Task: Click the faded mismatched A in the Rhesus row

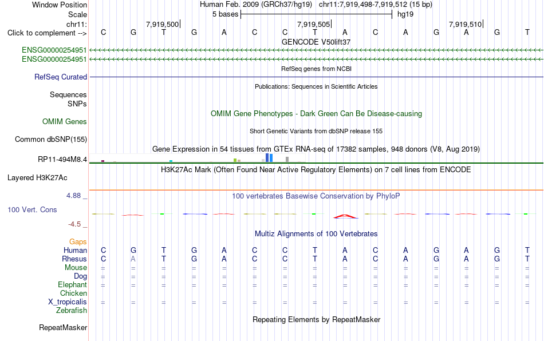Action: point(133,259)
